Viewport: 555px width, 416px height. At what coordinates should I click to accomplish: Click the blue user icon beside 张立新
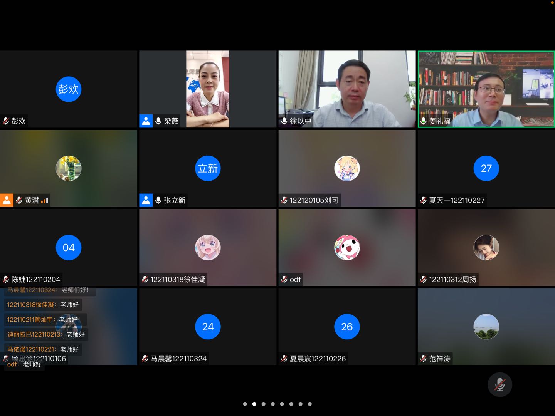coord(146,200)
